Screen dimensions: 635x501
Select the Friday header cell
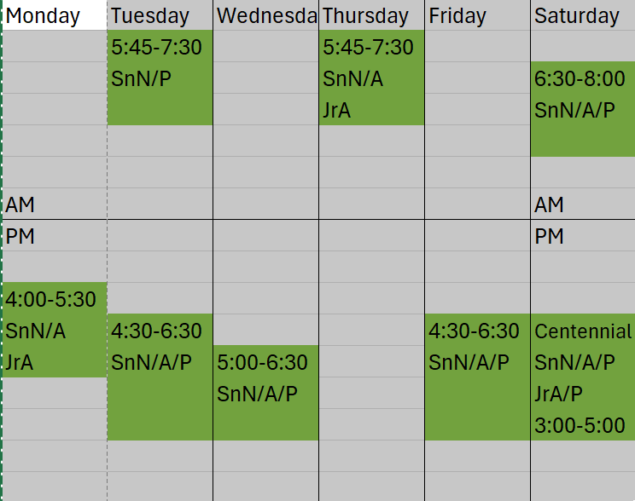click(477, 16)
